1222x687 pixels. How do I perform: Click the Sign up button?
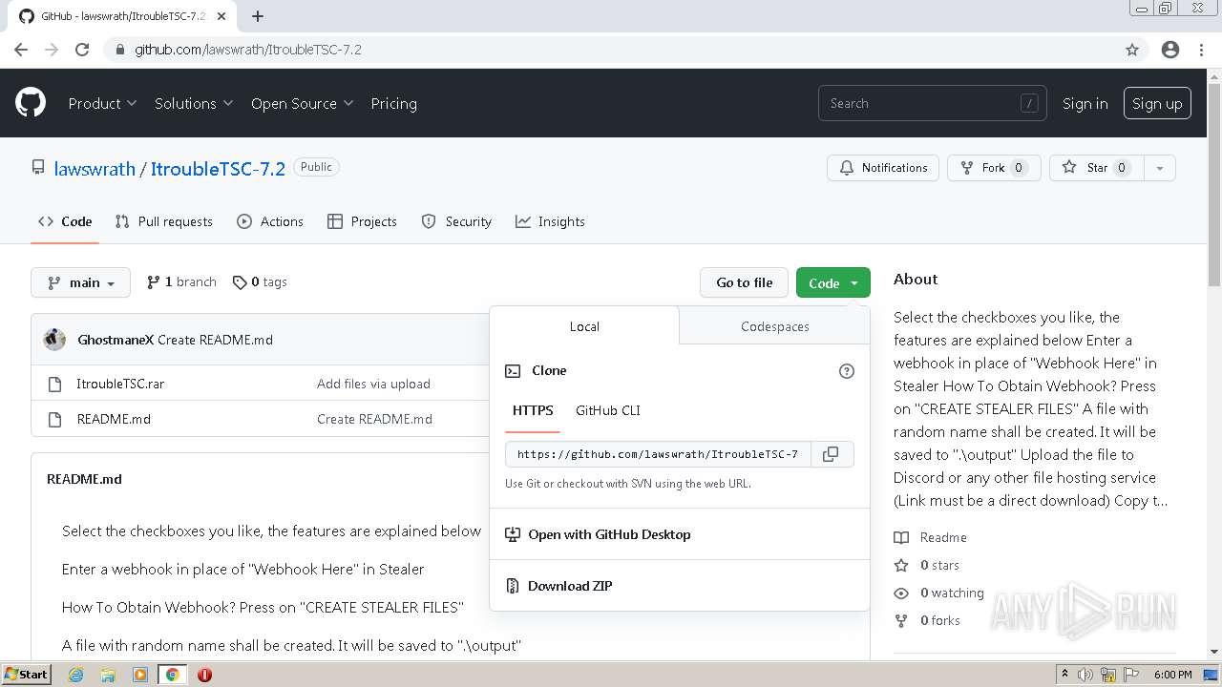pos(1157,103)
